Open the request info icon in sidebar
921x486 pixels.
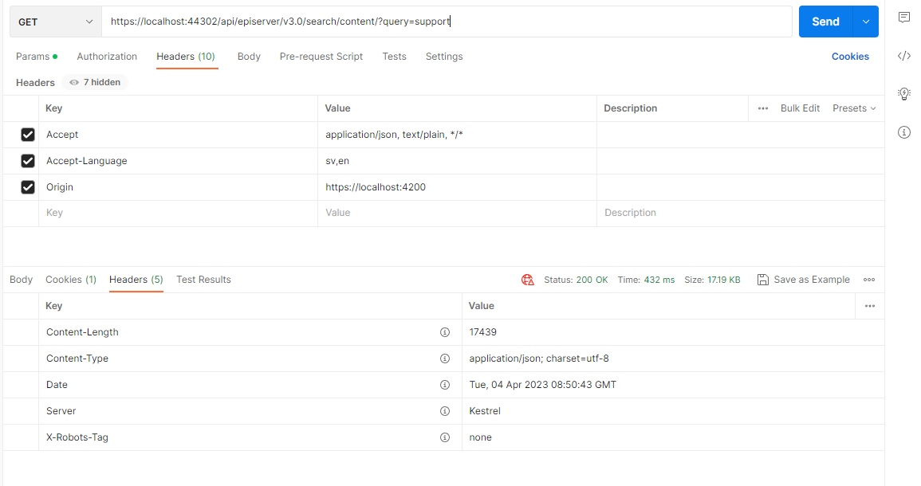(903, 132)
